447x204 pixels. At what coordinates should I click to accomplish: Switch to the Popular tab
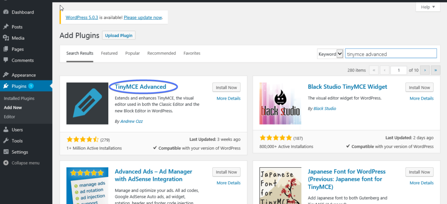tap(133, 53)
